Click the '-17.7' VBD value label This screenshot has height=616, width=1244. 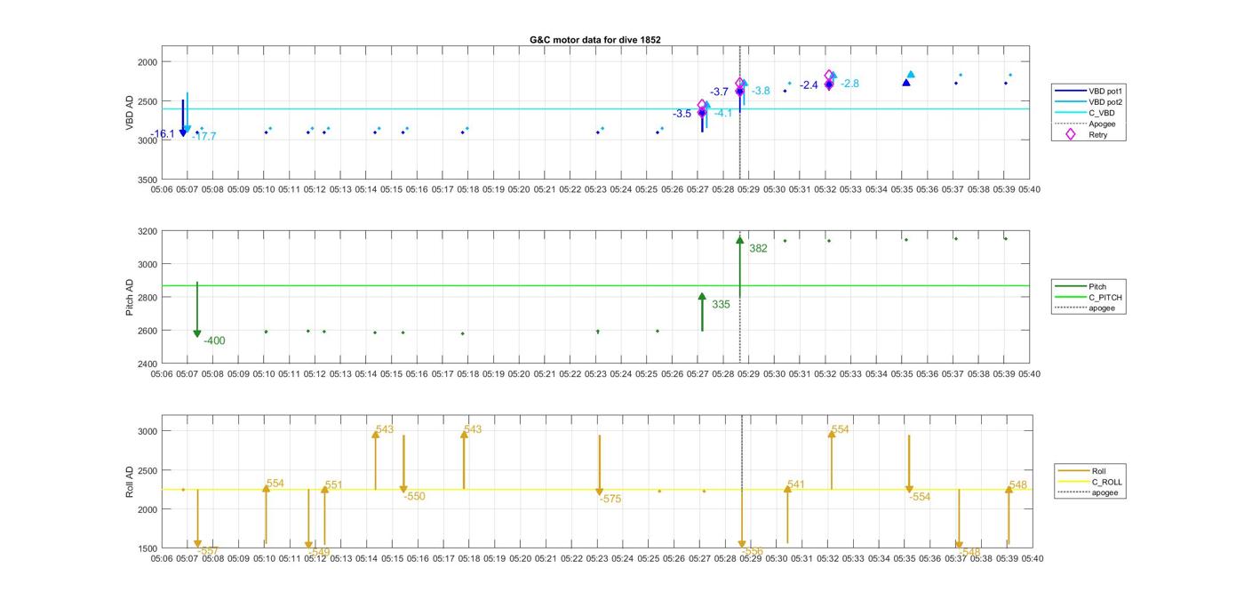tap(204, 136)
